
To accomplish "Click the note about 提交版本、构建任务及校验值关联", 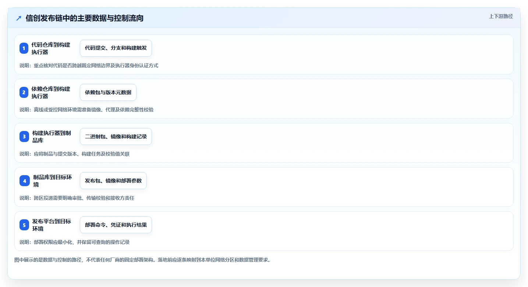I will click(75, 154).
